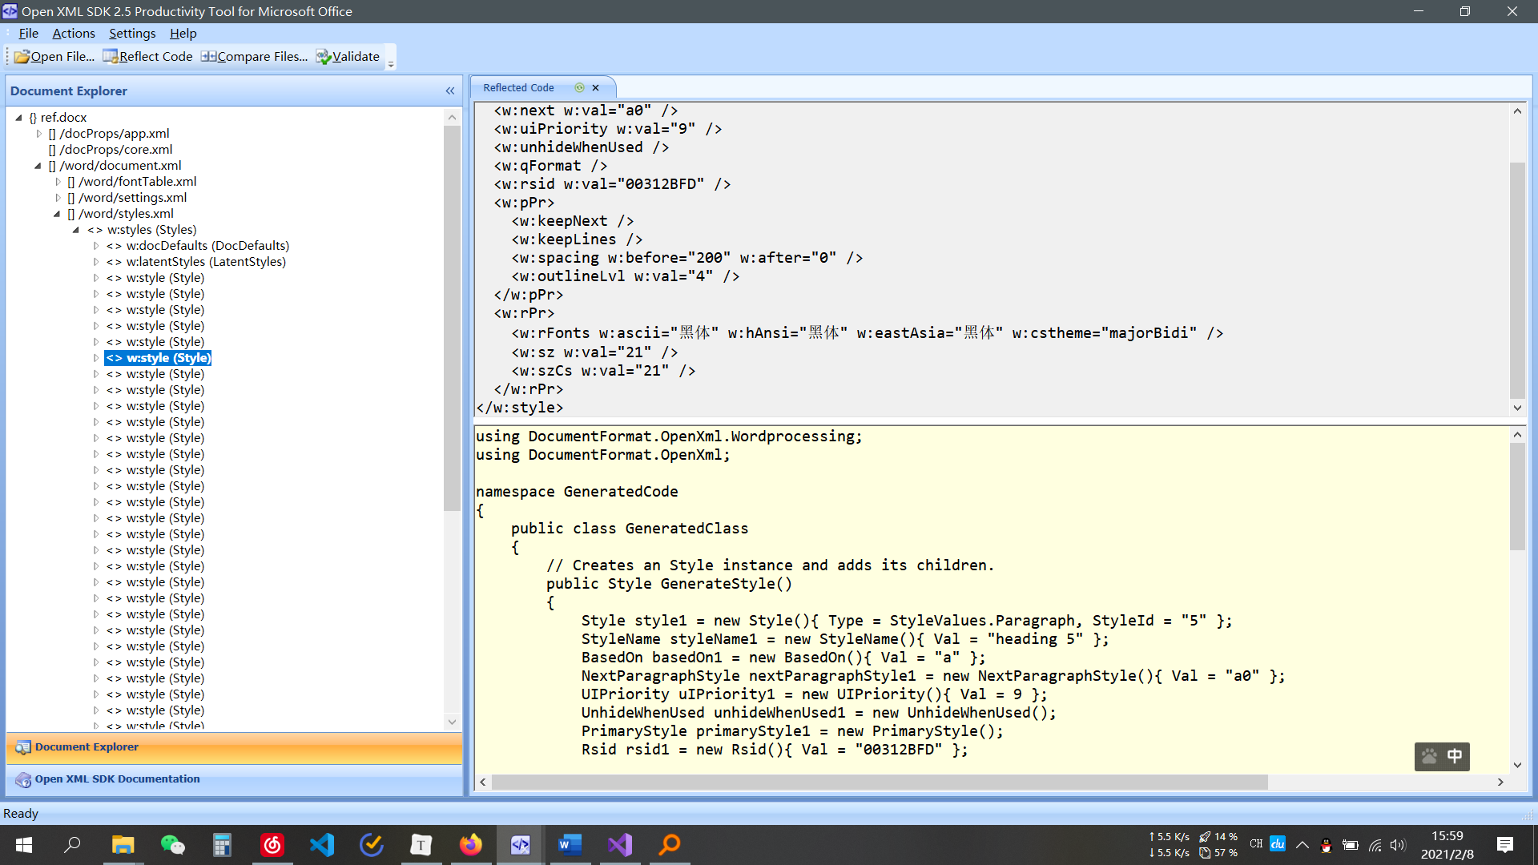Viewport: 1538px width, 865px height.
Task: Click the QQ penguin tray icon
Action: (1326, 845)
